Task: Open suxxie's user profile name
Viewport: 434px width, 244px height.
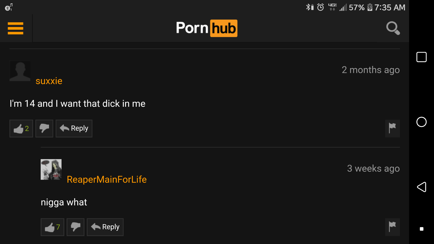Action: click(x=49, y=81)
